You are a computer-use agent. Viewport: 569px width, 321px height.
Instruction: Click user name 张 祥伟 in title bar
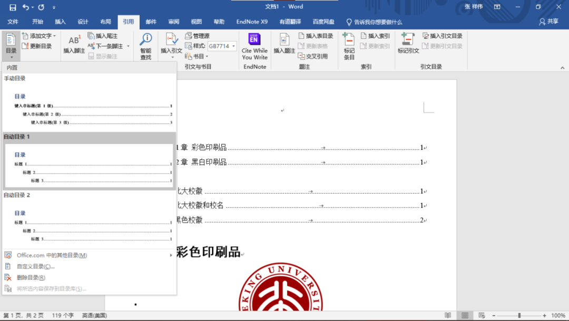tap(474, 7)
